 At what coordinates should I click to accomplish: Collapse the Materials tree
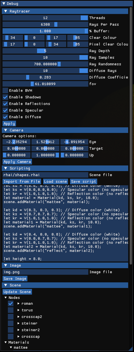pos(6,342)
